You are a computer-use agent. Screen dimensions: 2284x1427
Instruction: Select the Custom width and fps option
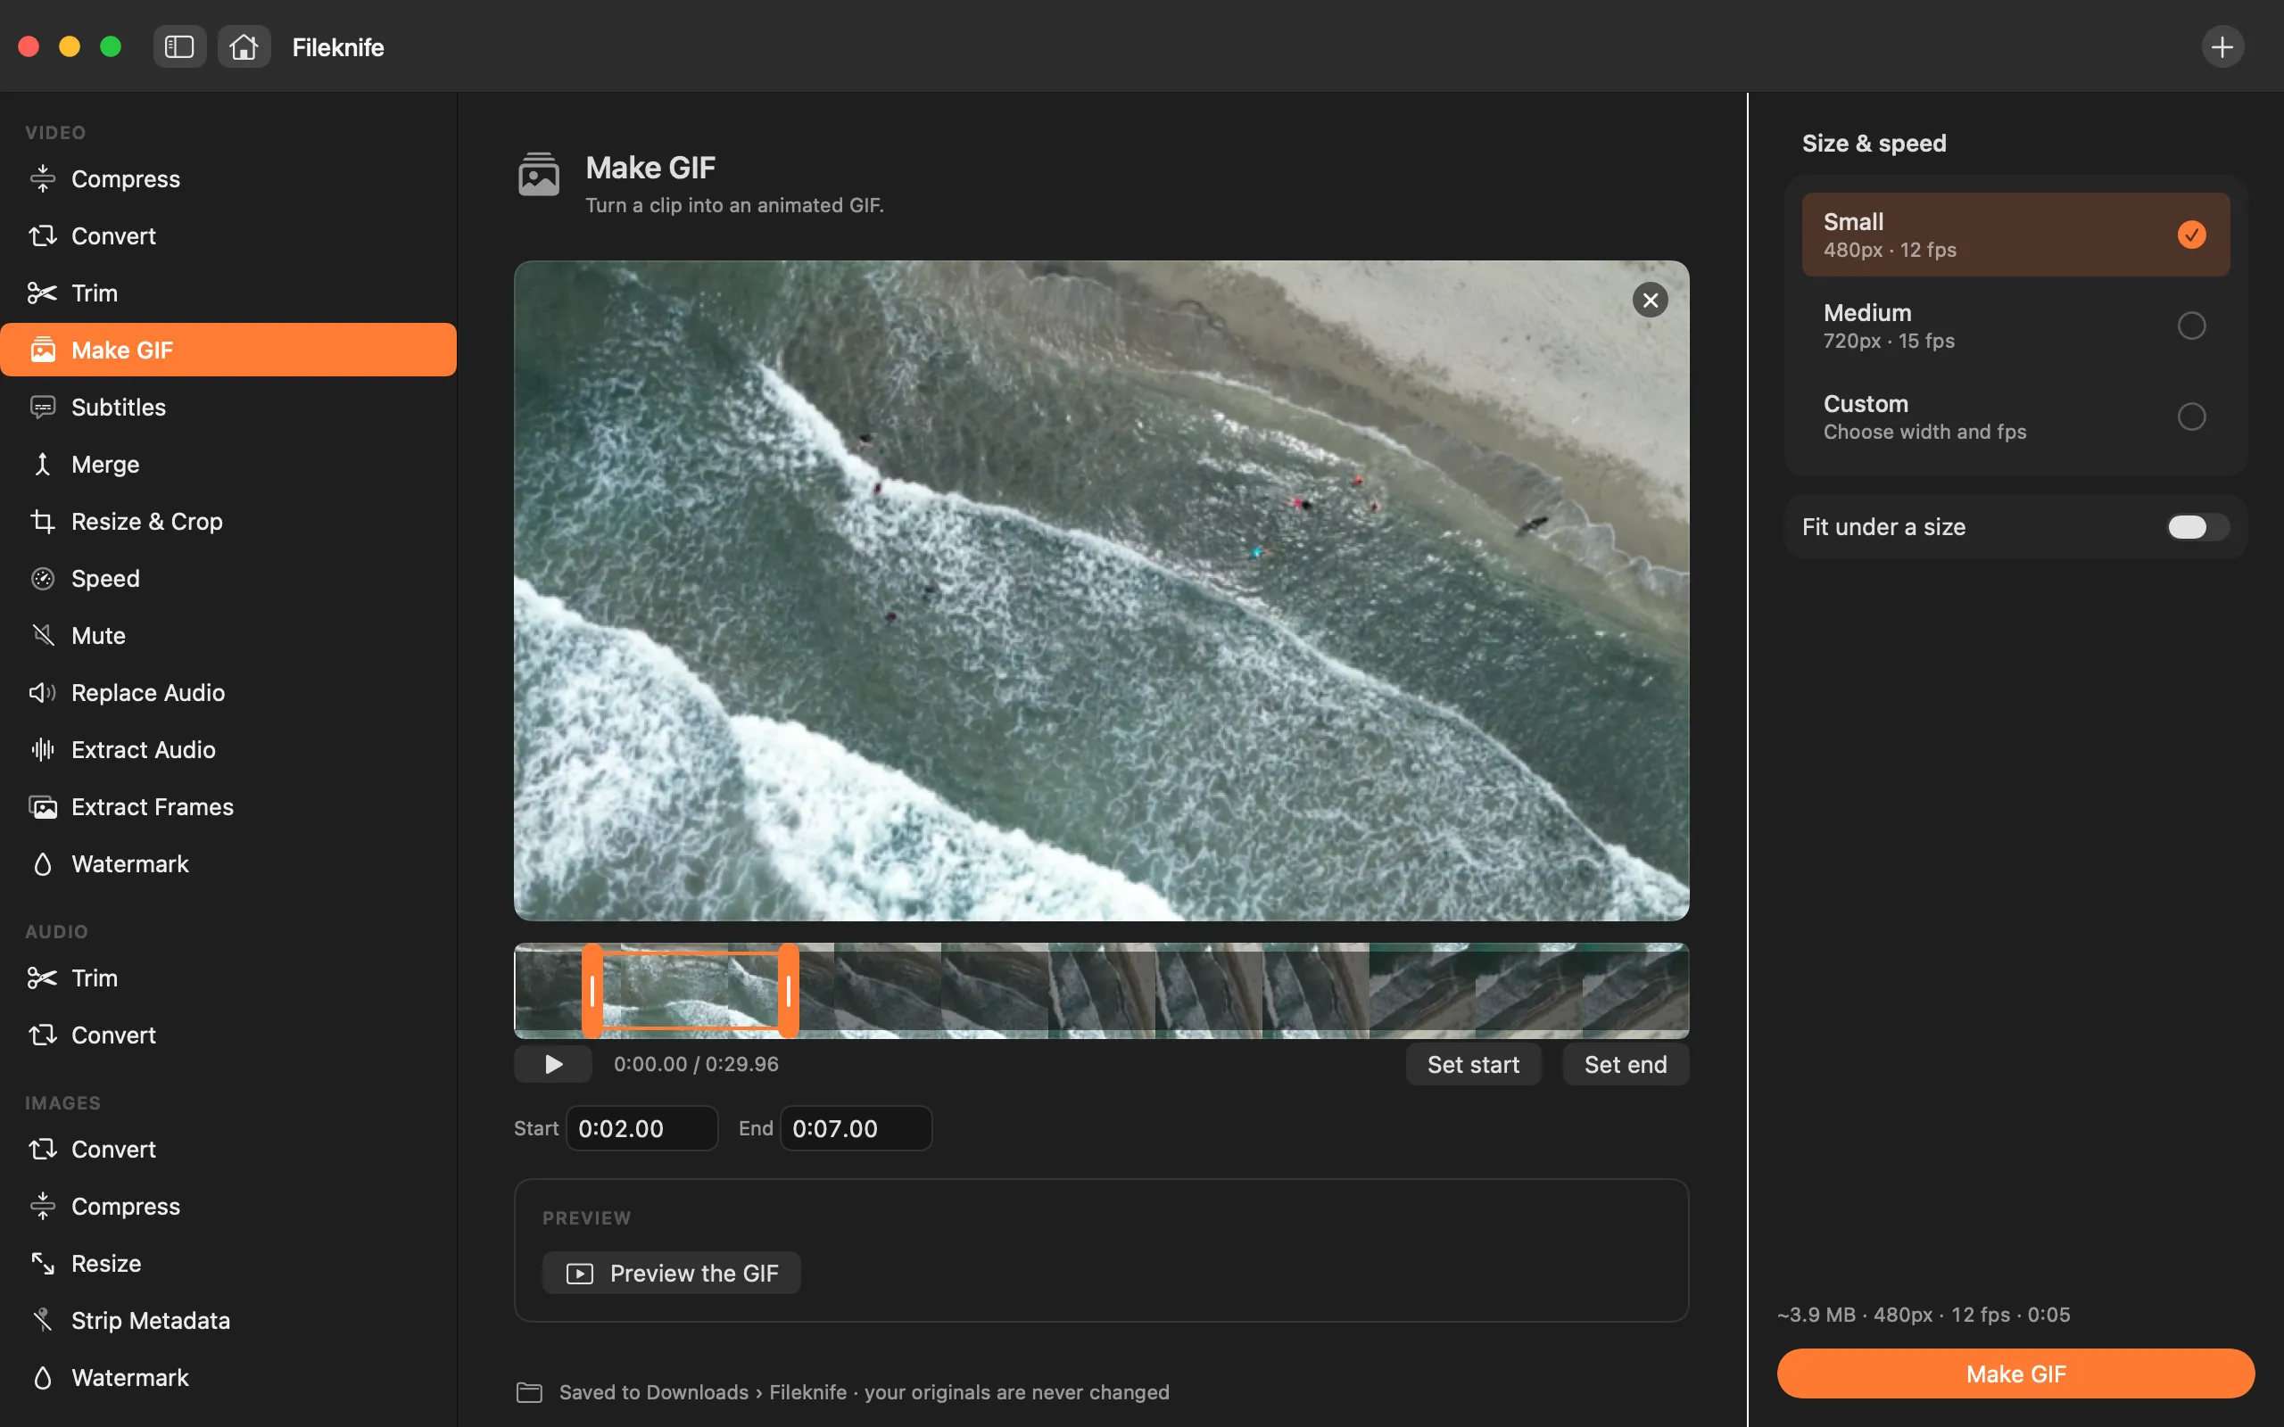coord(2015,417)
